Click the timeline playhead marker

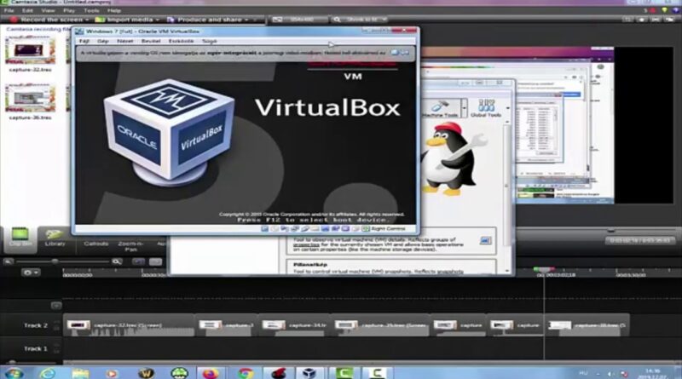click(x=544, y=270)
